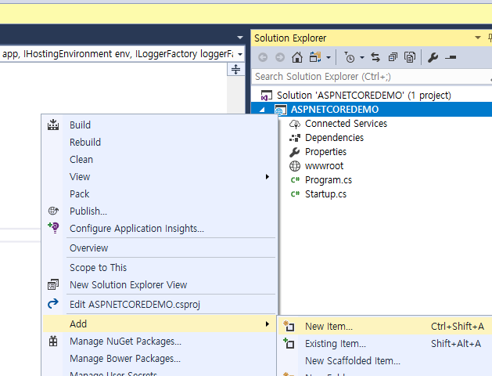The image size is (492, 376).
Task: Select Startup.cs in Solution Explorer
Action: pyautogui.click(x=325, y=193)
